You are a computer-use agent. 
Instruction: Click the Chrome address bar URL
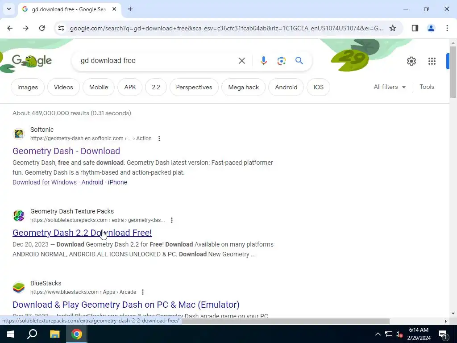(x=226, y=28)
